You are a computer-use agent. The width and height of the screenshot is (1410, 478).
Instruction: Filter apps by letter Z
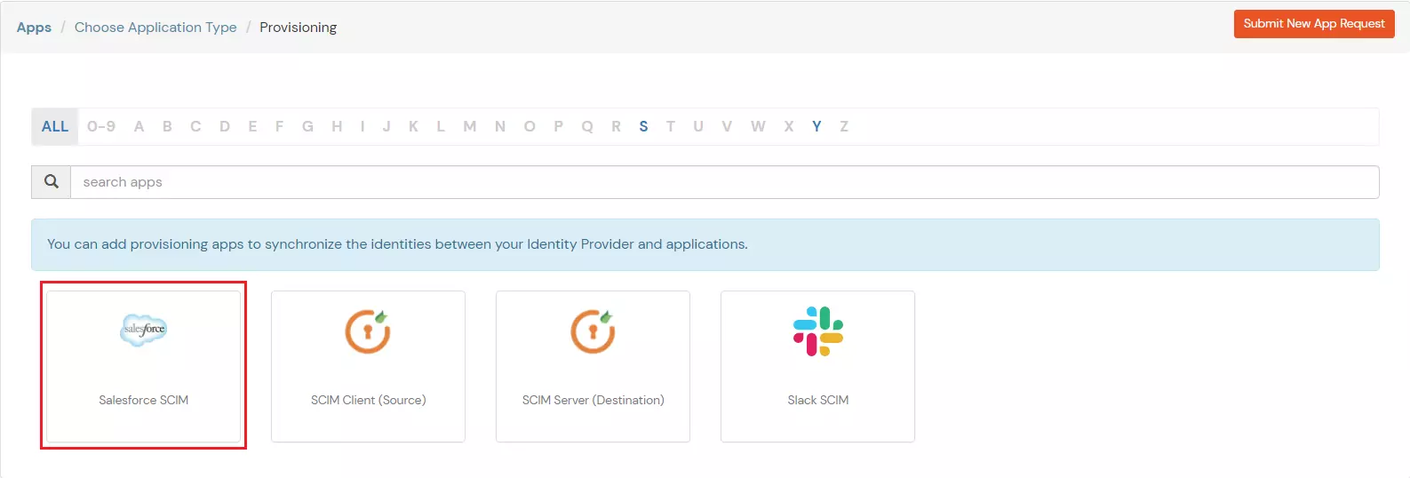[844, 126]
